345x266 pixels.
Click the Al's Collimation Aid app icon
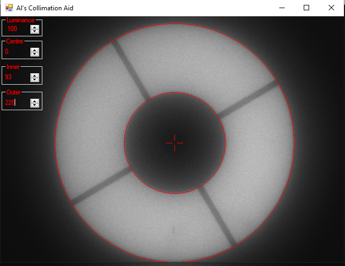(x=9, y=8)
